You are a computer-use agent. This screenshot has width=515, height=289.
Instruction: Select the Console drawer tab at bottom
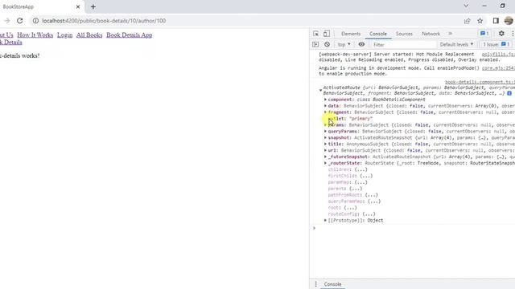coord(332,284)
